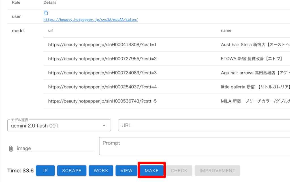290x182 pixels.
Task: Open the beauty.hotpepper.jp salon link
Action: coord(91,20)
